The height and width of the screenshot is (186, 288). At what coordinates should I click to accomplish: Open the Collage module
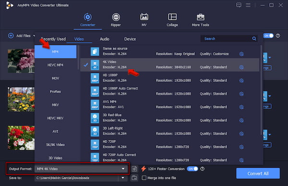point(172,20)
